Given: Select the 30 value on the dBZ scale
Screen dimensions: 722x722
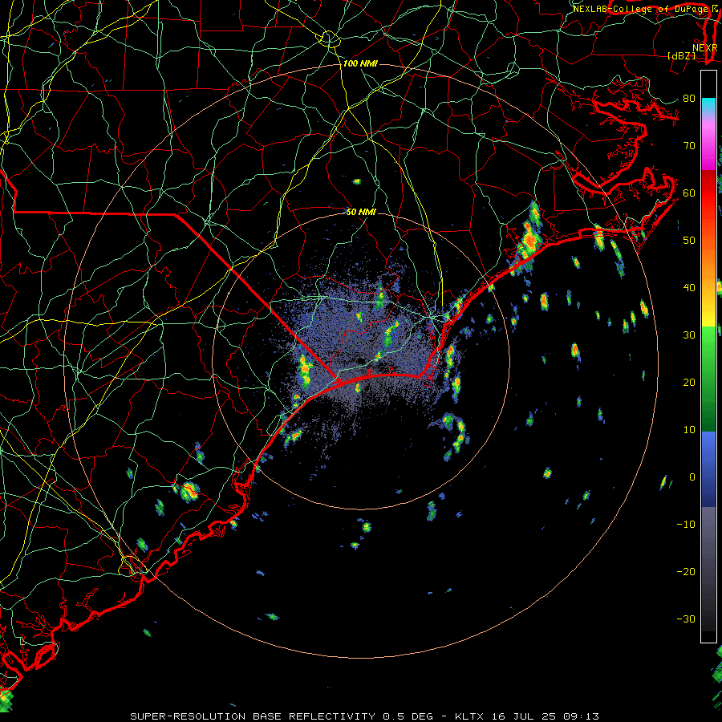Looking at the screenshot, I should pos(689,335).
